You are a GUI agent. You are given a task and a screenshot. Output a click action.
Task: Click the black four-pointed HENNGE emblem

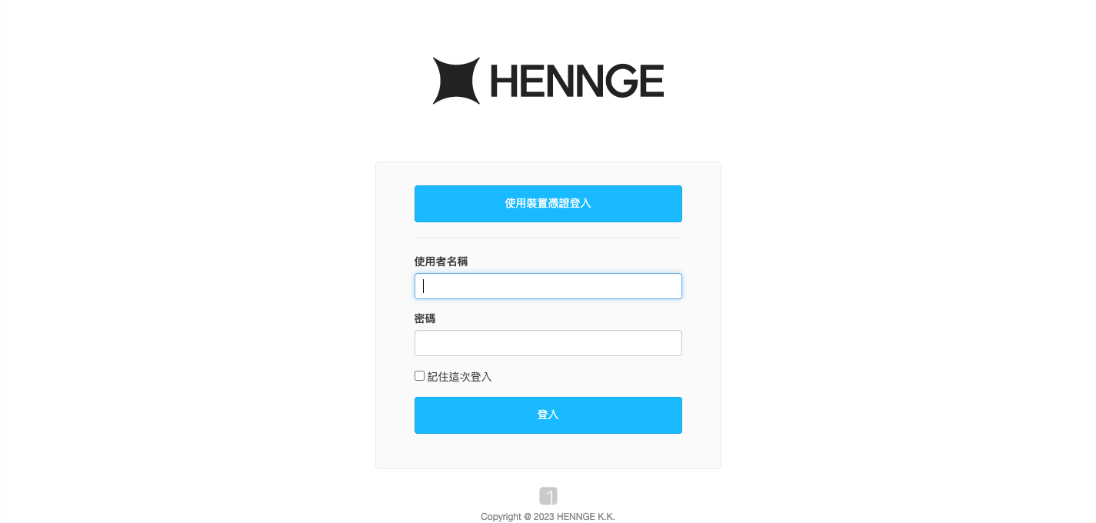point(456,81)
